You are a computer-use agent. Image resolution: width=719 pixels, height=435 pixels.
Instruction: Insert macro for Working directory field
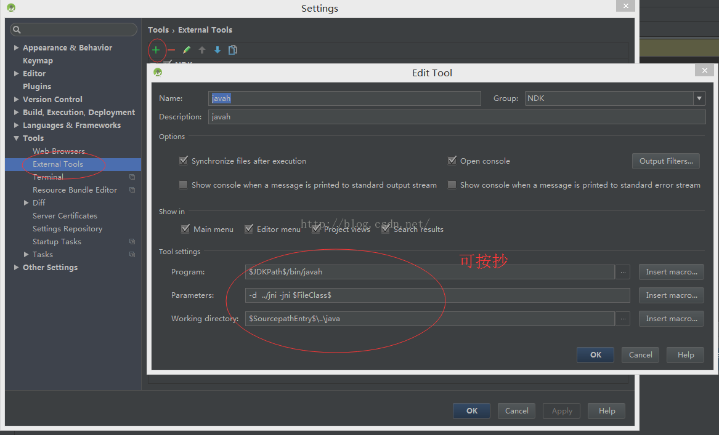click(x=672, y=319)
